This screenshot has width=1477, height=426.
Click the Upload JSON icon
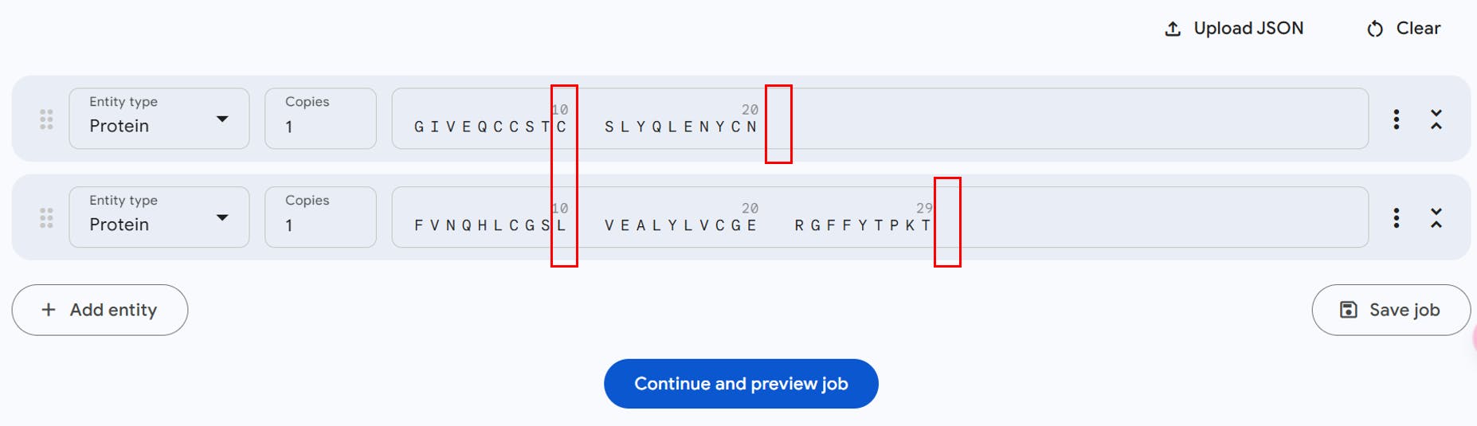(1173, 29)
